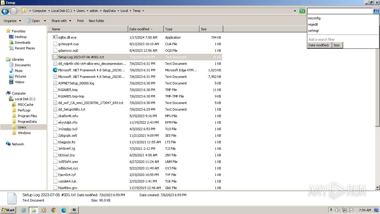
Task: Open the Share with dropdown
Action: coord(61,21)
